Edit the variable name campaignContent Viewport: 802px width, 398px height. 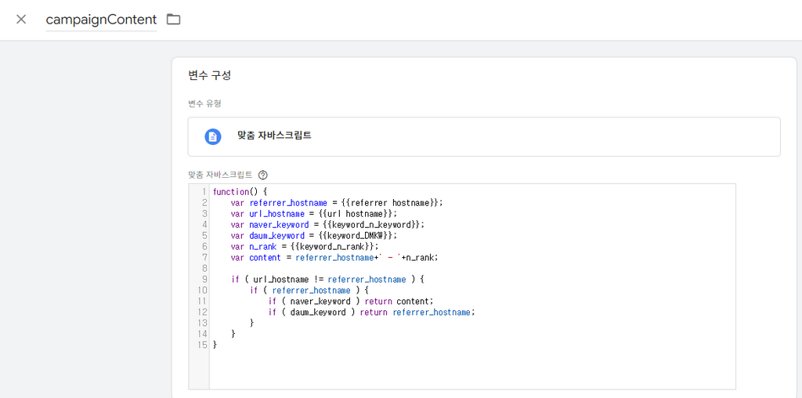(x=101, y=20)
